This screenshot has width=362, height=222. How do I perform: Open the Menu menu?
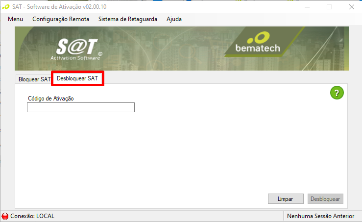click(x=15, y=19)
